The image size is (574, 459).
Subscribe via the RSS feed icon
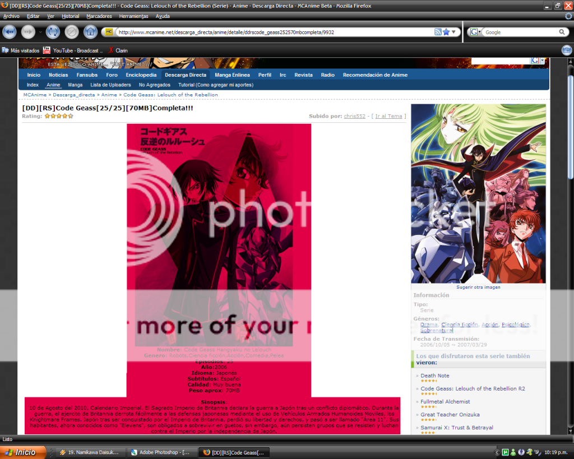pyautogui.click(x=438, y=32)
